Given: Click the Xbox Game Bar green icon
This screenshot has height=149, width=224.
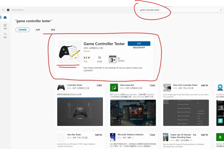Looking at the screenshot, I should [x=114, y=87].
